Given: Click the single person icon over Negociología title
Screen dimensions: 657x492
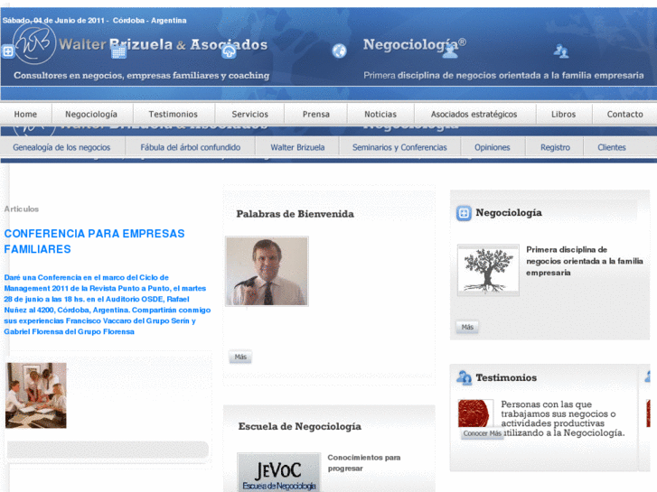Looking at the screenshot, I should [450, 51].
